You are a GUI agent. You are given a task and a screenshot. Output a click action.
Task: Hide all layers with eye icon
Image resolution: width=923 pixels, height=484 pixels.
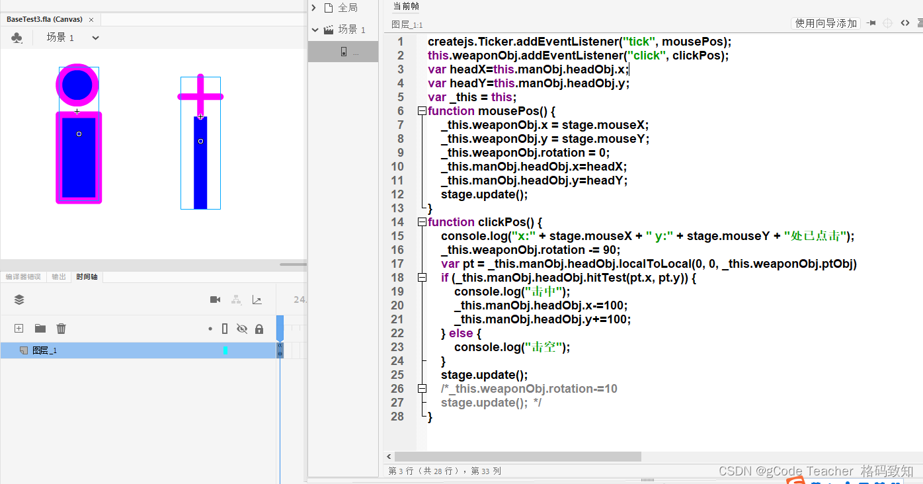coord(242,329)
